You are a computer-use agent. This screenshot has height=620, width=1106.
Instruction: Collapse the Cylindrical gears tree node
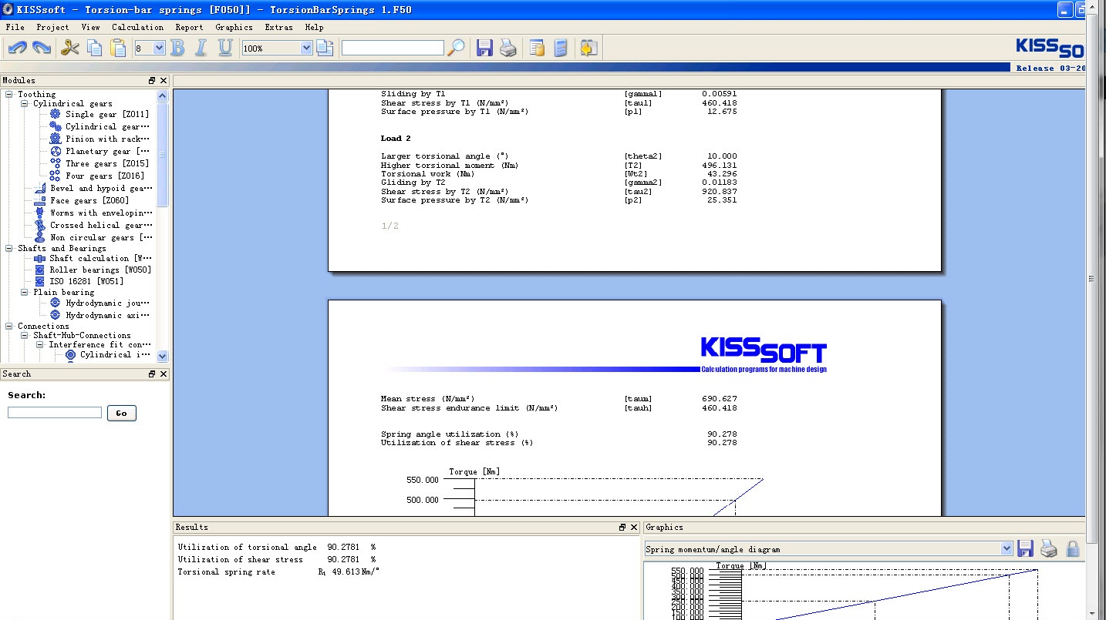(25, 103)
